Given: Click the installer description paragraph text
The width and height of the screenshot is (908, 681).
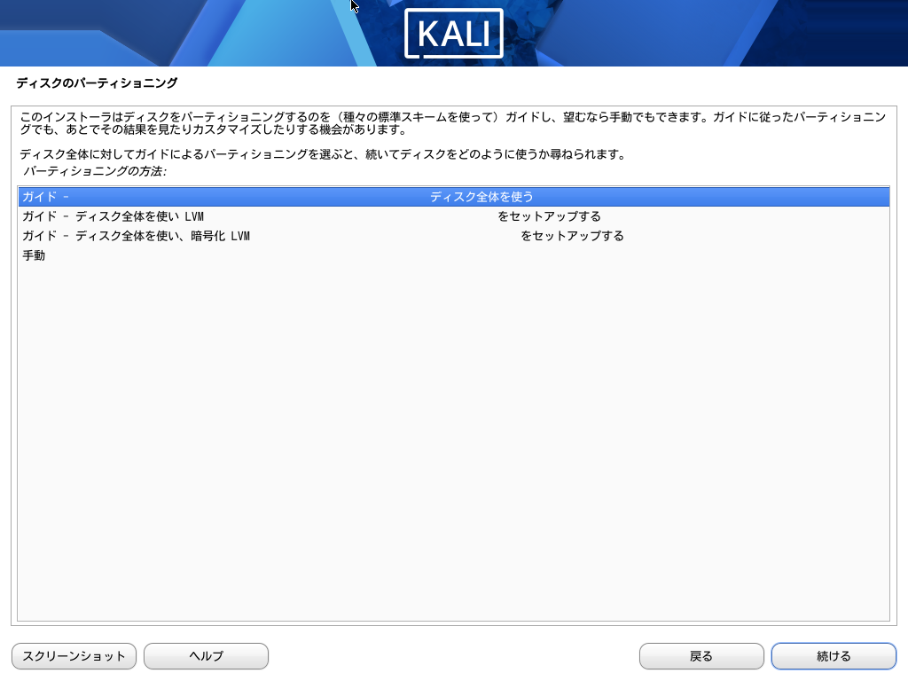Looking at the screenshot, I should point(453,123).
